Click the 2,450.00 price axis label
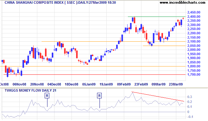This screenshot has width=208, height=121. (x=194, y=12)
